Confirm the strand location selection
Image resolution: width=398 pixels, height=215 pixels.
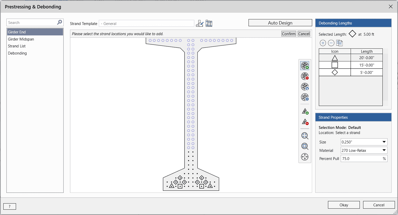click(x=289, y=34)
